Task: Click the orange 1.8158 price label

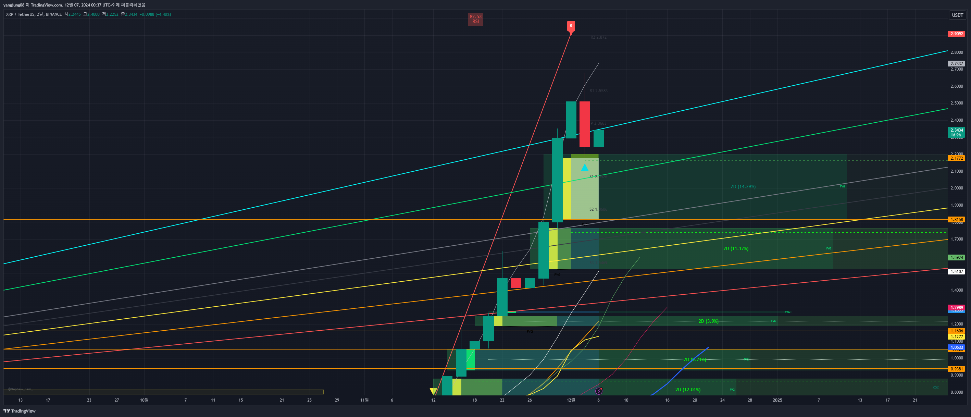Action: tap(956, 219)
